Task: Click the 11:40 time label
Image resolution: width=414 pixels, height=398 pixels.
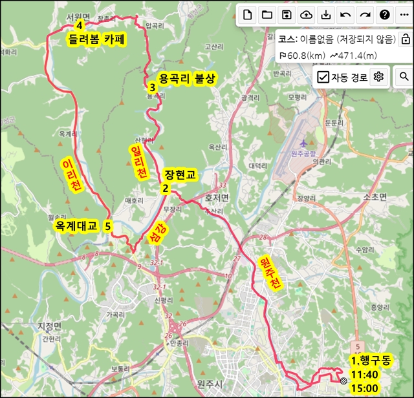Action: pos(364,374)
